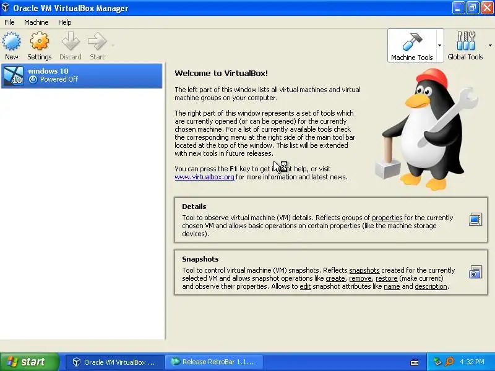Open the Machine menu

[37, 22]
